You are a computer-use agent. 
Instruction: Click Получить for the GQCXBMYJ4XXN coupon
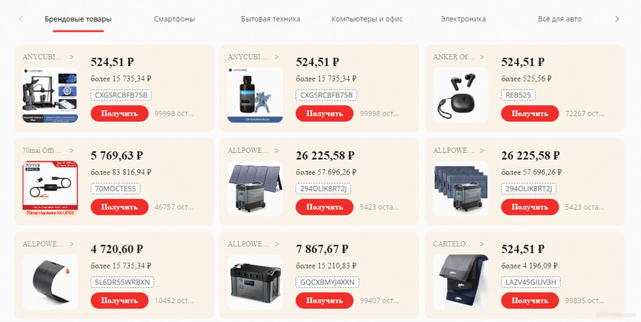coord(324,301)
